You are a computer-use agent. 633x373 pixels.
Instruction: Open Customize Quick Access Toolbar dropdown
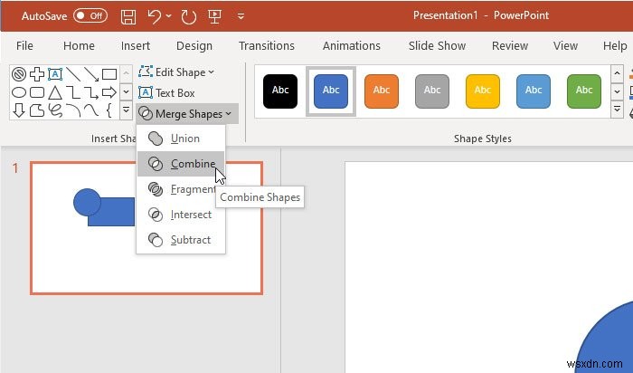(x=241, y=16)
